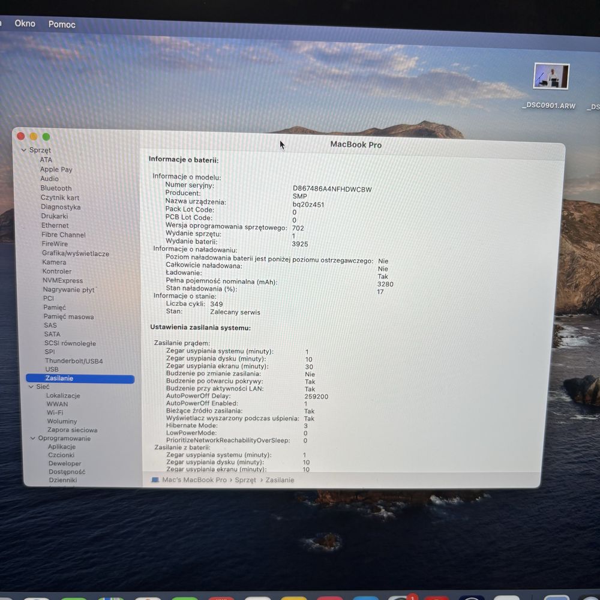The image size is (600, 600).
Task: Click the yellow minimize window button
Action: 34,136
